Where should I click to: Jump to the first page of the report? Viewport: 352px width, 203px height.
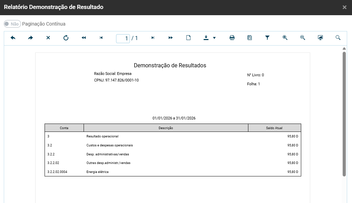[84, 38]
